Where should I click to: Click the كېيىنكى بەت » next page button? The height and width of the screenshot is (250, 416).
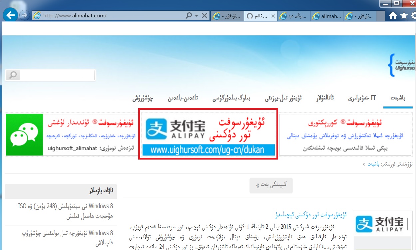click(271, 185)
